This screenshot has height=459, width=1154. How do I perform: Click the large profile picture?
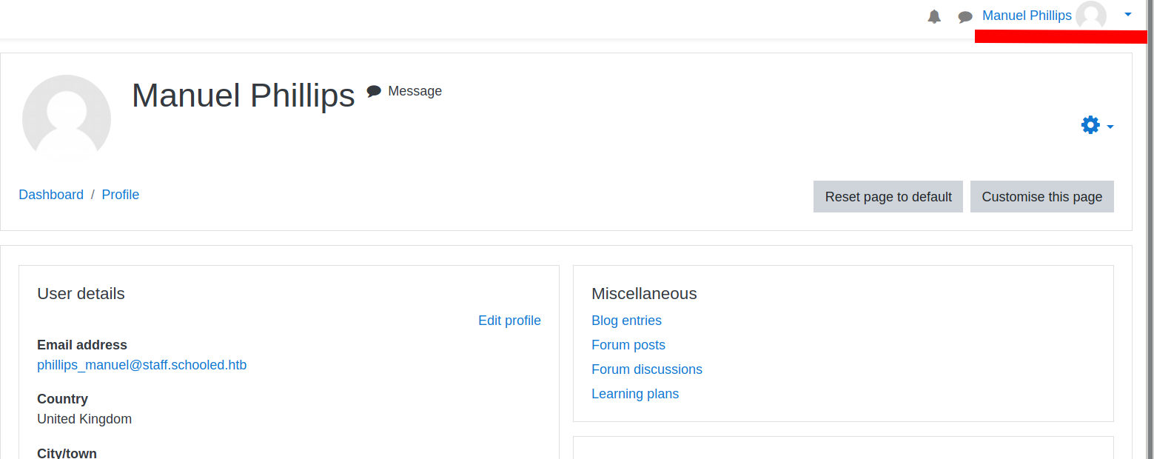coord(67,119)
